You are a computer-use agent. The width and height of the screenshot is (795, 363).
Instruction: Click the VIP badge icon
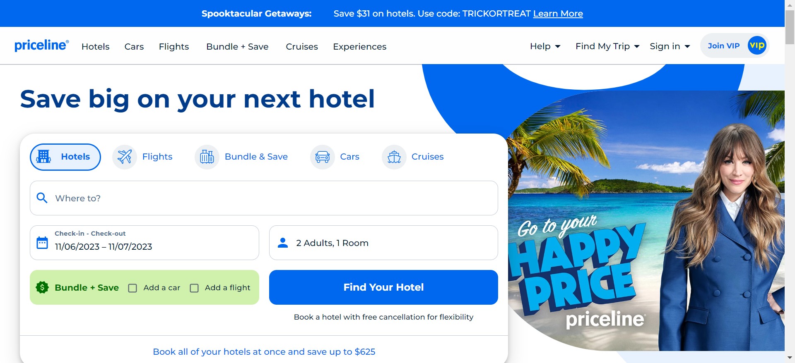(757, 45)
